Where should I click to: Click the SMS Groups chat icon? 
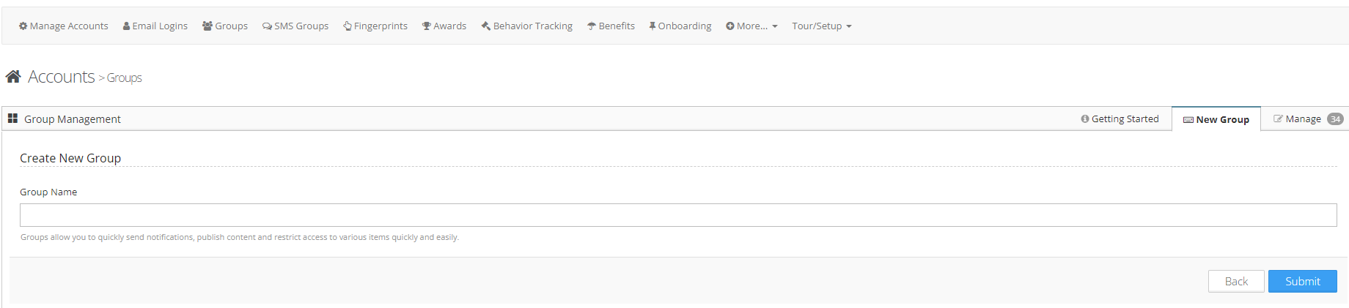click(267, 26)
